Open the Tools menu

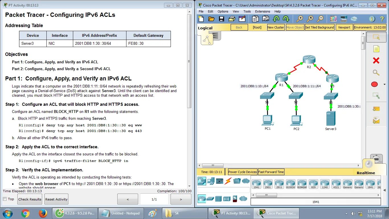247,11
